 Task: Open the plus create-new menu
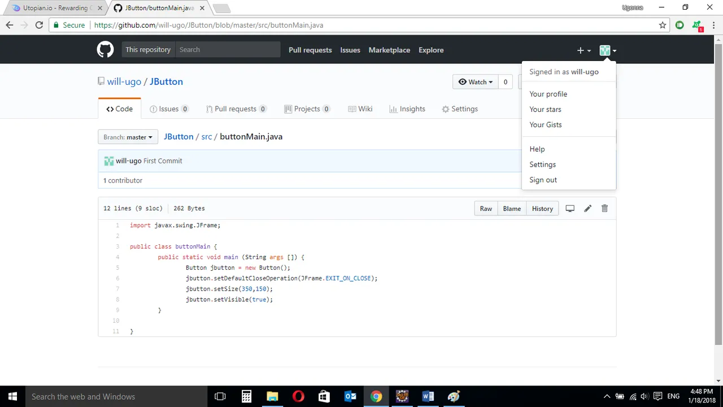point(583,50)
